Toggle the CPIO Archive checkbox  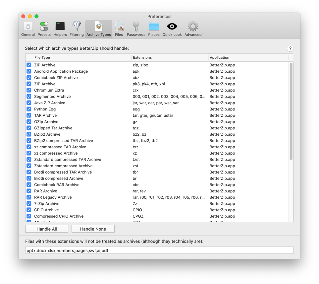point(29,210)
